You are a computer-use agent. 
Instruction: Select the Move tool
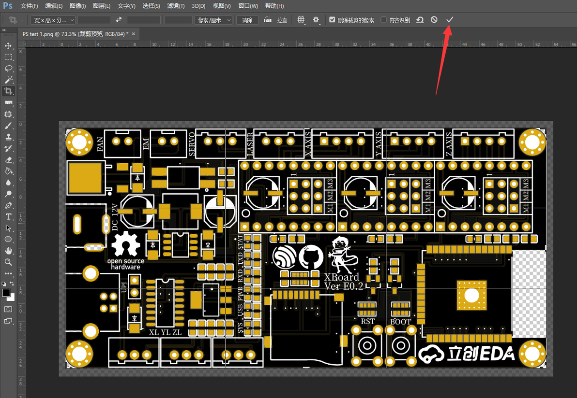(x=8, y=46)
